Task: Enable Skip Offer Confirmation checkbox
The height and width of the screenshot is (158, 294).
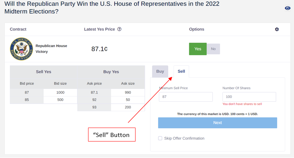Action: click(160, 138)
